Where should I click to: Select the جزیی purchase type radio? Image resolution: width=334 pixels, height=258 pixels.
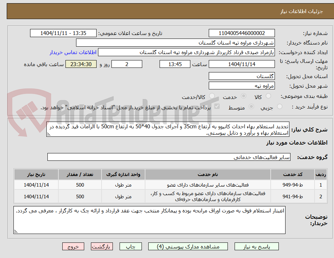tap(280, 107)
